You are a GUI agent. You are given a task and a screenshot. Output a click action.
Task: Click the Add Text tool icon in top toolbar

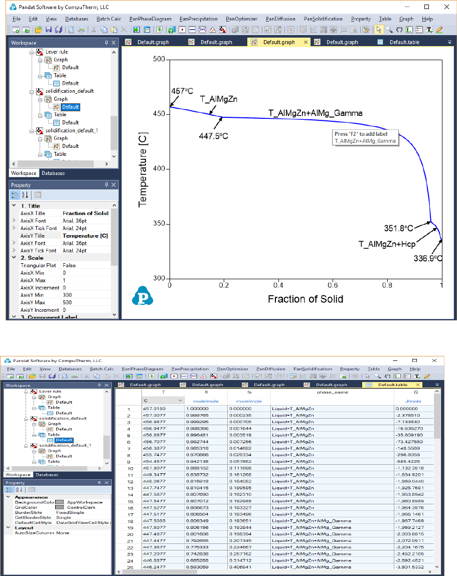pos(429,30)
